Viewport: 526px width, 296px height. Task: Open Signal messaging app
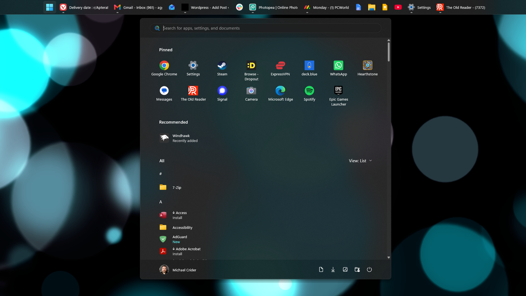tap(222, 94)
